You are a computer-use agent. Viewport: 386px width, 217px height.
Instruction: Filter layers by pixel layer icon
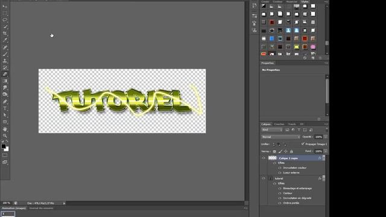[287, 130]
